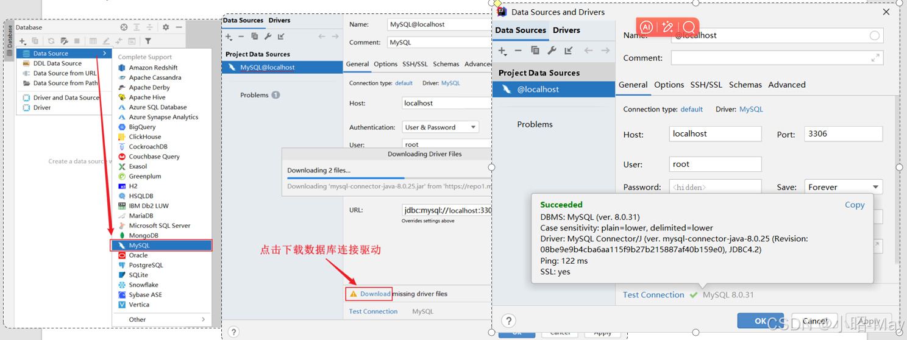Click the default connection type link beside Port
This screenshot has width=907, height=340.
(x=692, y=110)
